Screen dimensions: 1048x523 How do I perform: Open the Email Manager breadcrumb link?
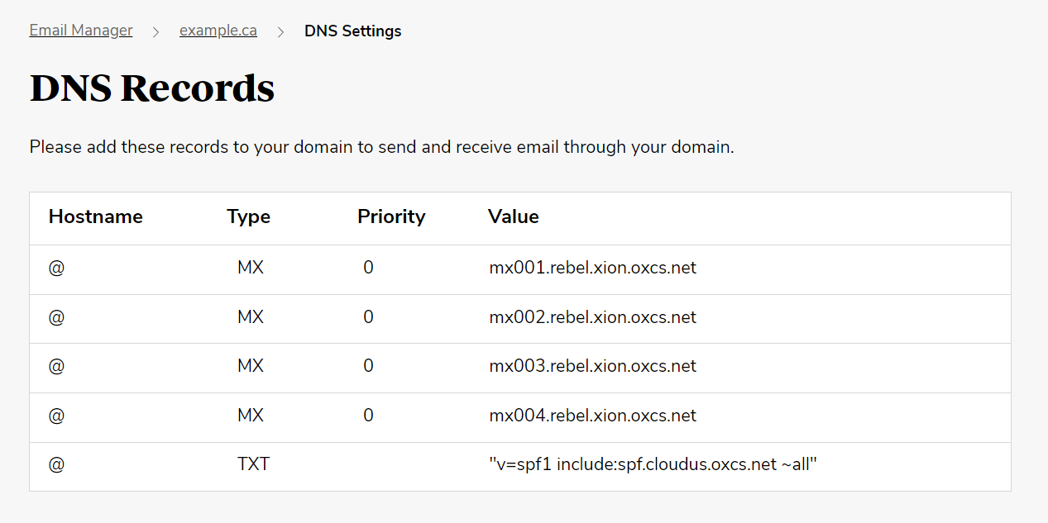pos(81,31)
